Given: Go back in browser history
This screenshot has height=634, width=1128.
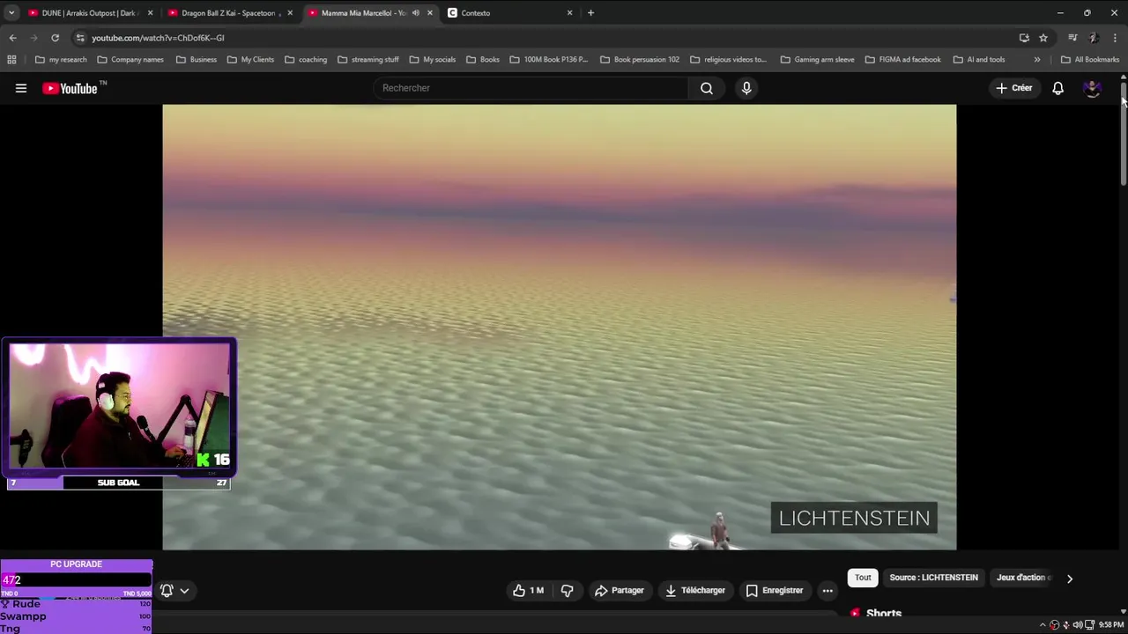Looking at the screenshot, I should coord(12,38).
